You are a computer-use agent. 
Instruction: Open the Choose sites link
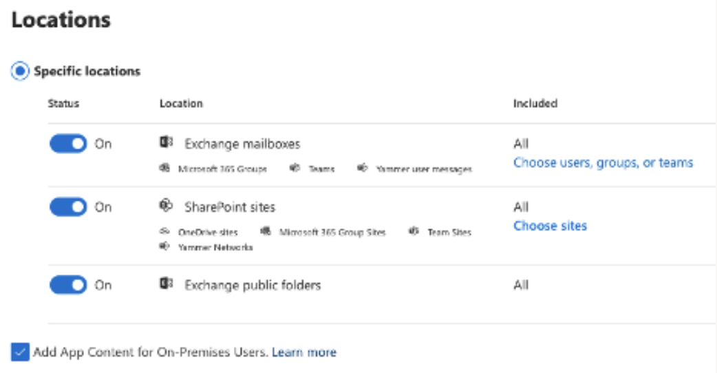550,226
